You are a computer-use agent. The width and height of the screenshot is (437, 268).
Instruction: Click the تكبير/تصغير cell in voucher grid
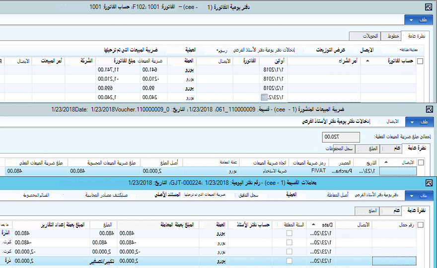click(x=103, y=261)
